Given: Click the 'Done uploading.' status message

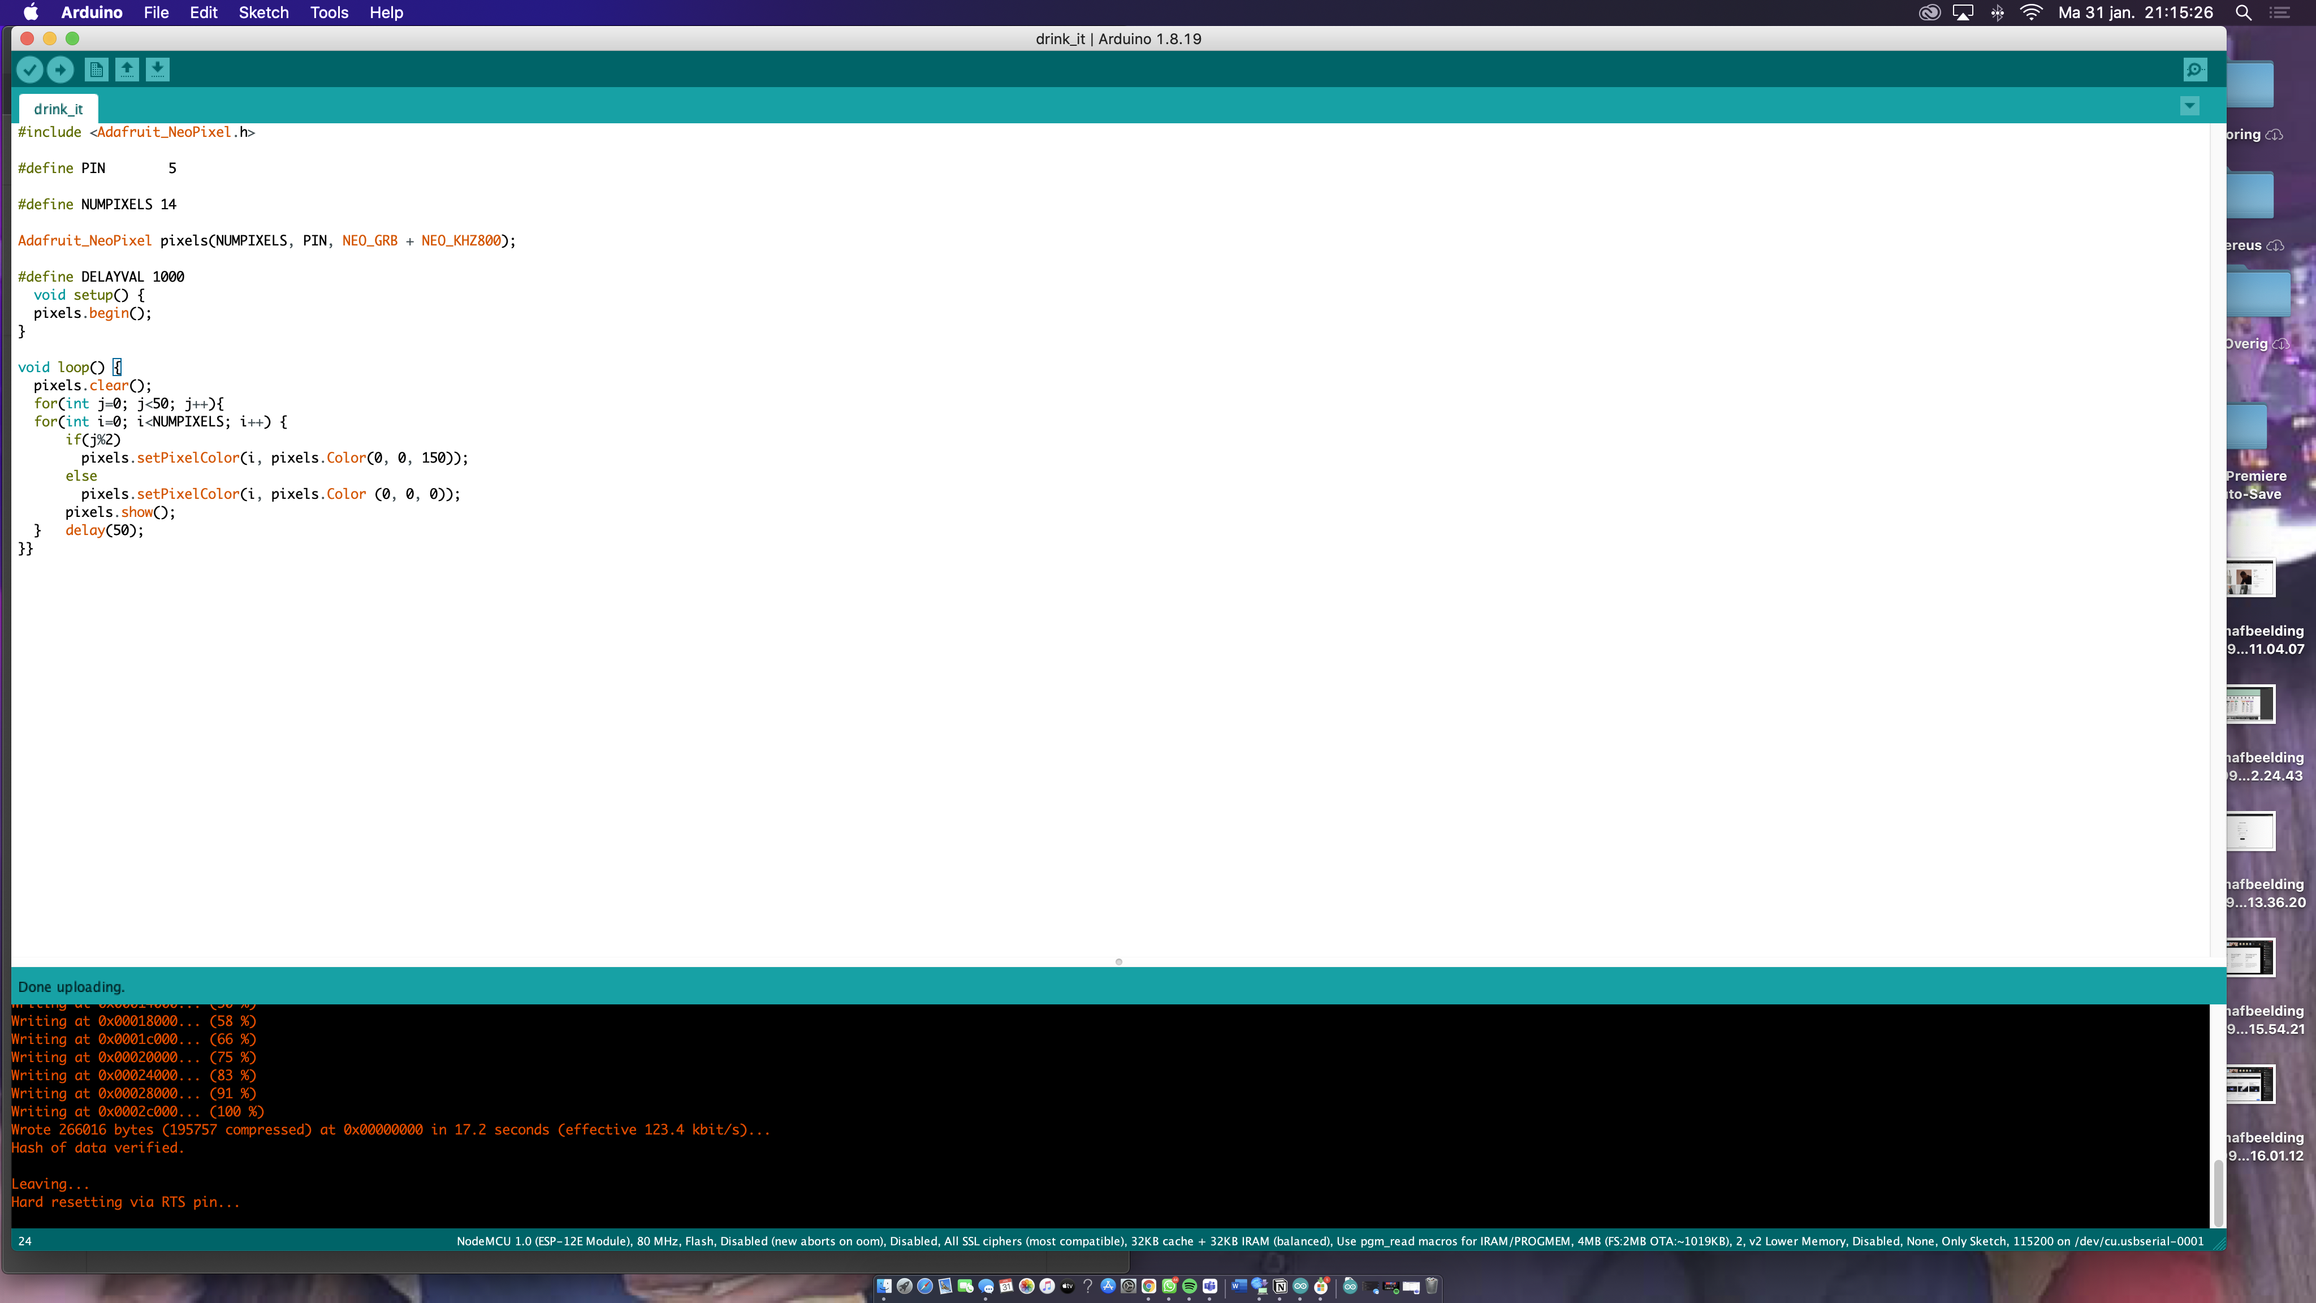Looking at the screenshot, I should pos(71,986).
